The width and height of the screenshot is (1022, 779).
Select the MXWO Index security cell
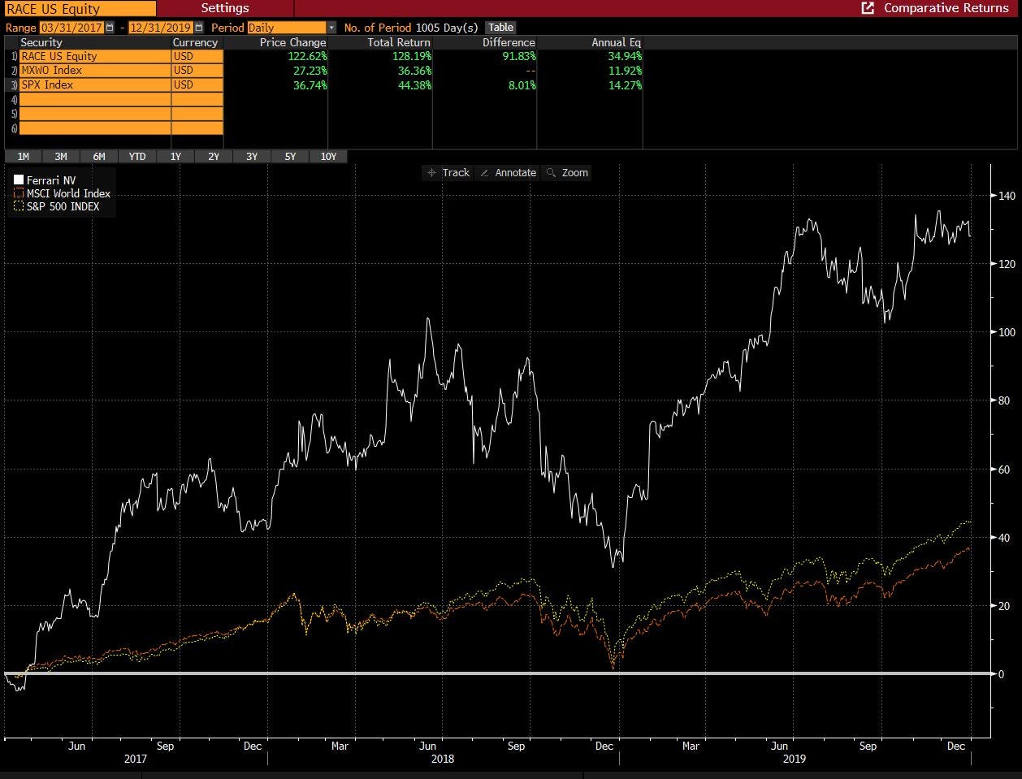[x=94, y=71]
